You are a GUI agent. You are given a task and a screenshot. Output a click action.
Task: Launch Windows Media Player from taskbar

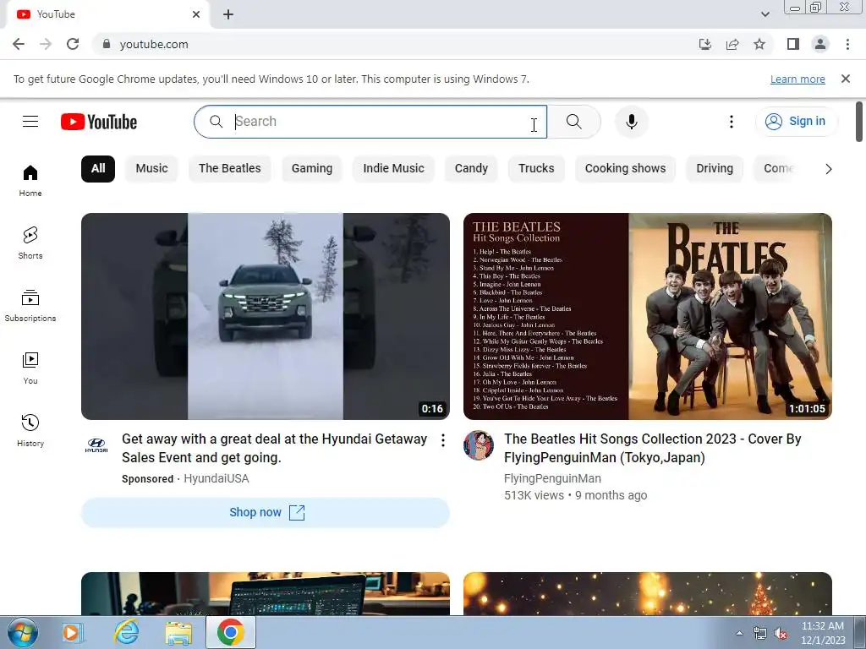73,632
